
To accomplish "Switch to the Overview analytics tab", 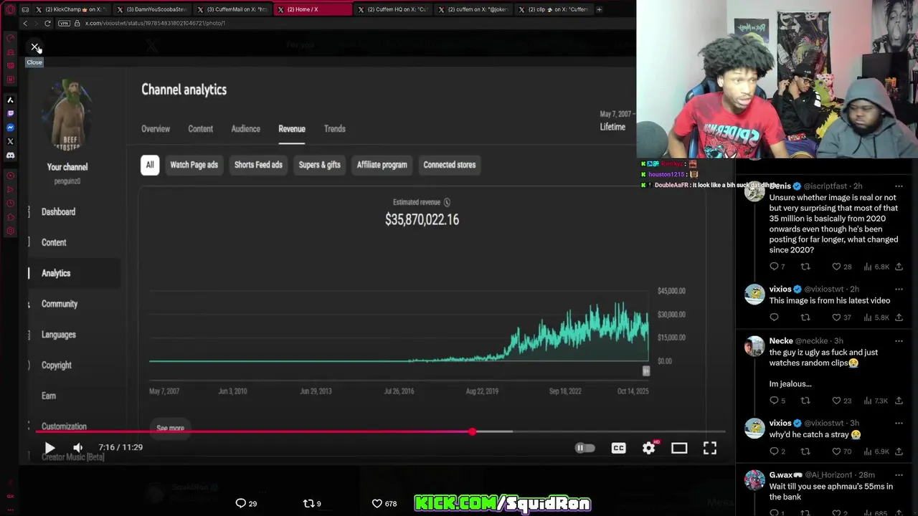I will tap(156, 129).
